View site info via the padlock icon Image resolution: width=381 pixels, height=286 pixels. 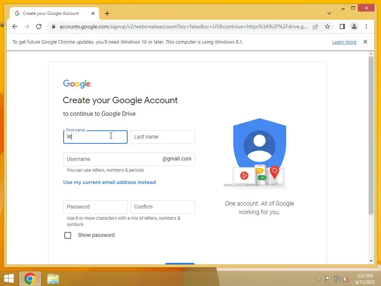point(54,26)
